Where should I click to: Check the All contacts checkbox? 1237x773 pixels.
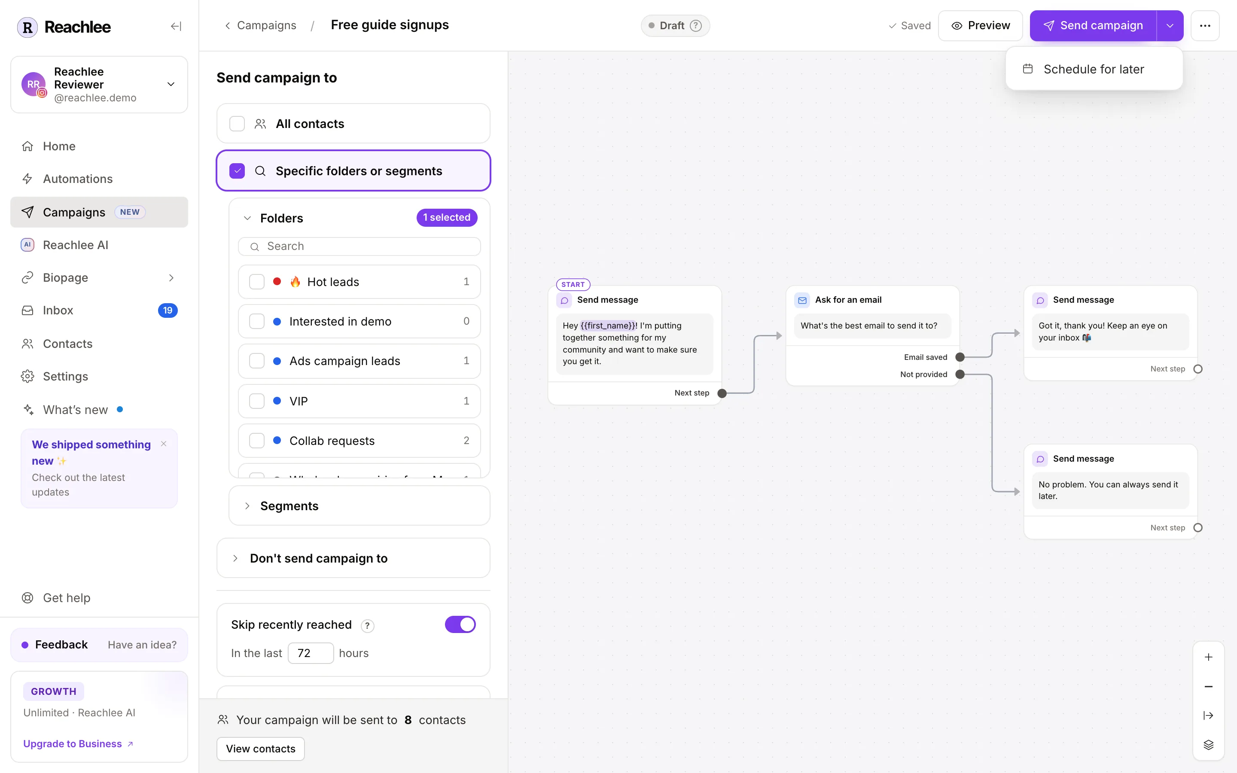[237, 124]
